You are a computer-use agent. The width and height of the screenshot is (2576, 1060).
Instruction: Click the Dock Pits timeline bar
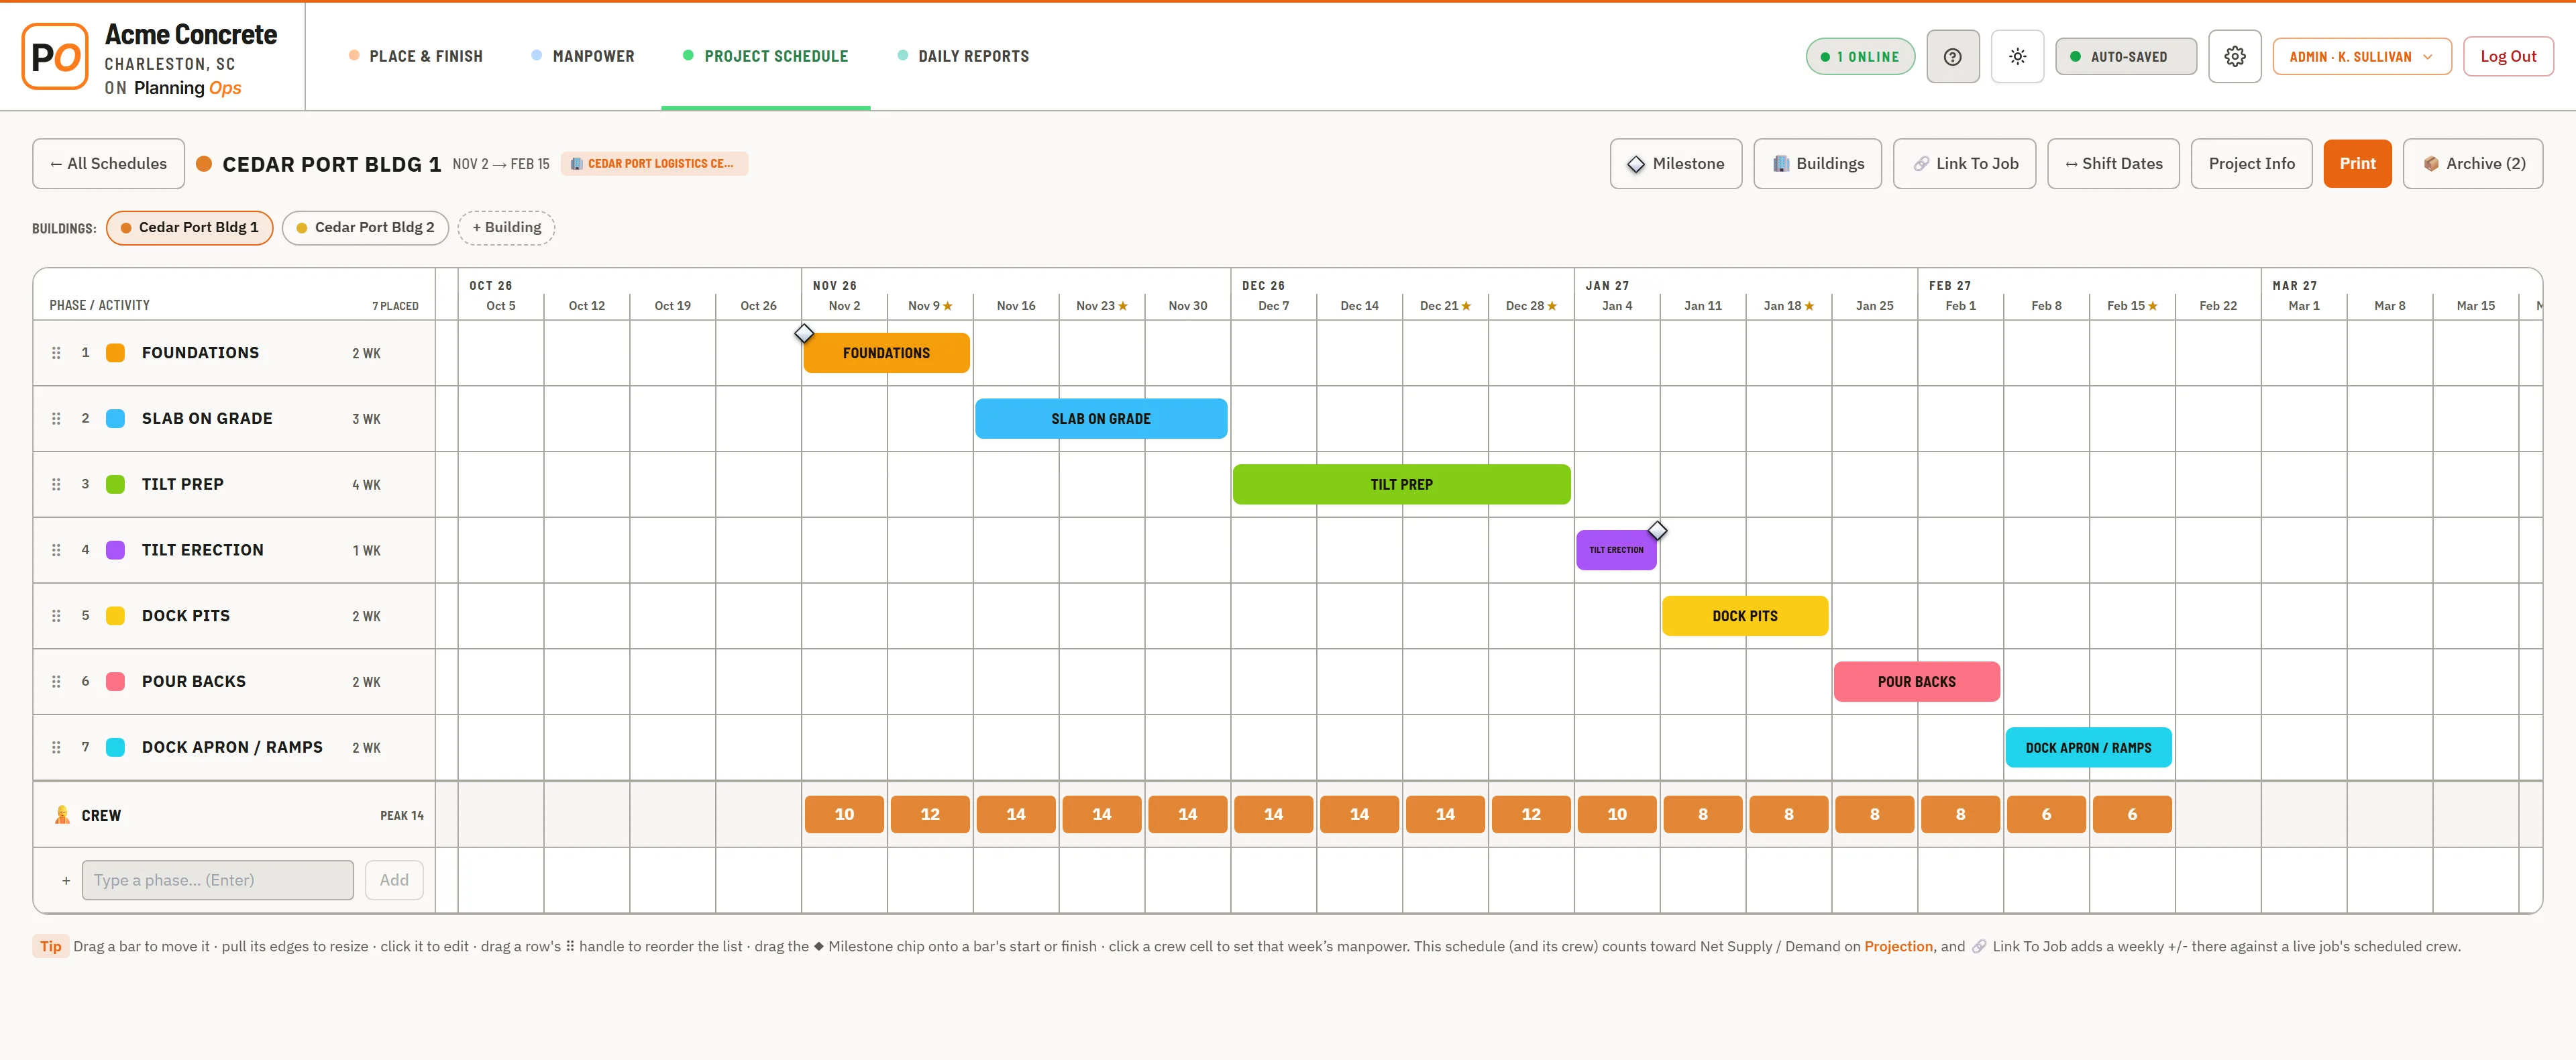click(1745, 616)
